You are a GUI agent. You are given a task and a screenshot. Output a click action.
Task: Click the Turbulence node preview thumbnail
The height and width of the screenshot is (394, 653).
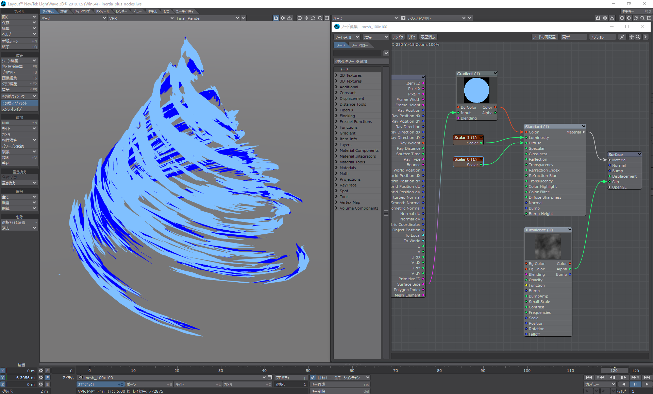click(x=548, y=247)
